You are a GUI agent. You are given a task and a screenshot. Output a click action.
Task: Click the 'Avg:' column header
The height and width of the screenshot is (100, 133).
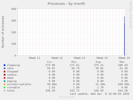pos(98,62)
